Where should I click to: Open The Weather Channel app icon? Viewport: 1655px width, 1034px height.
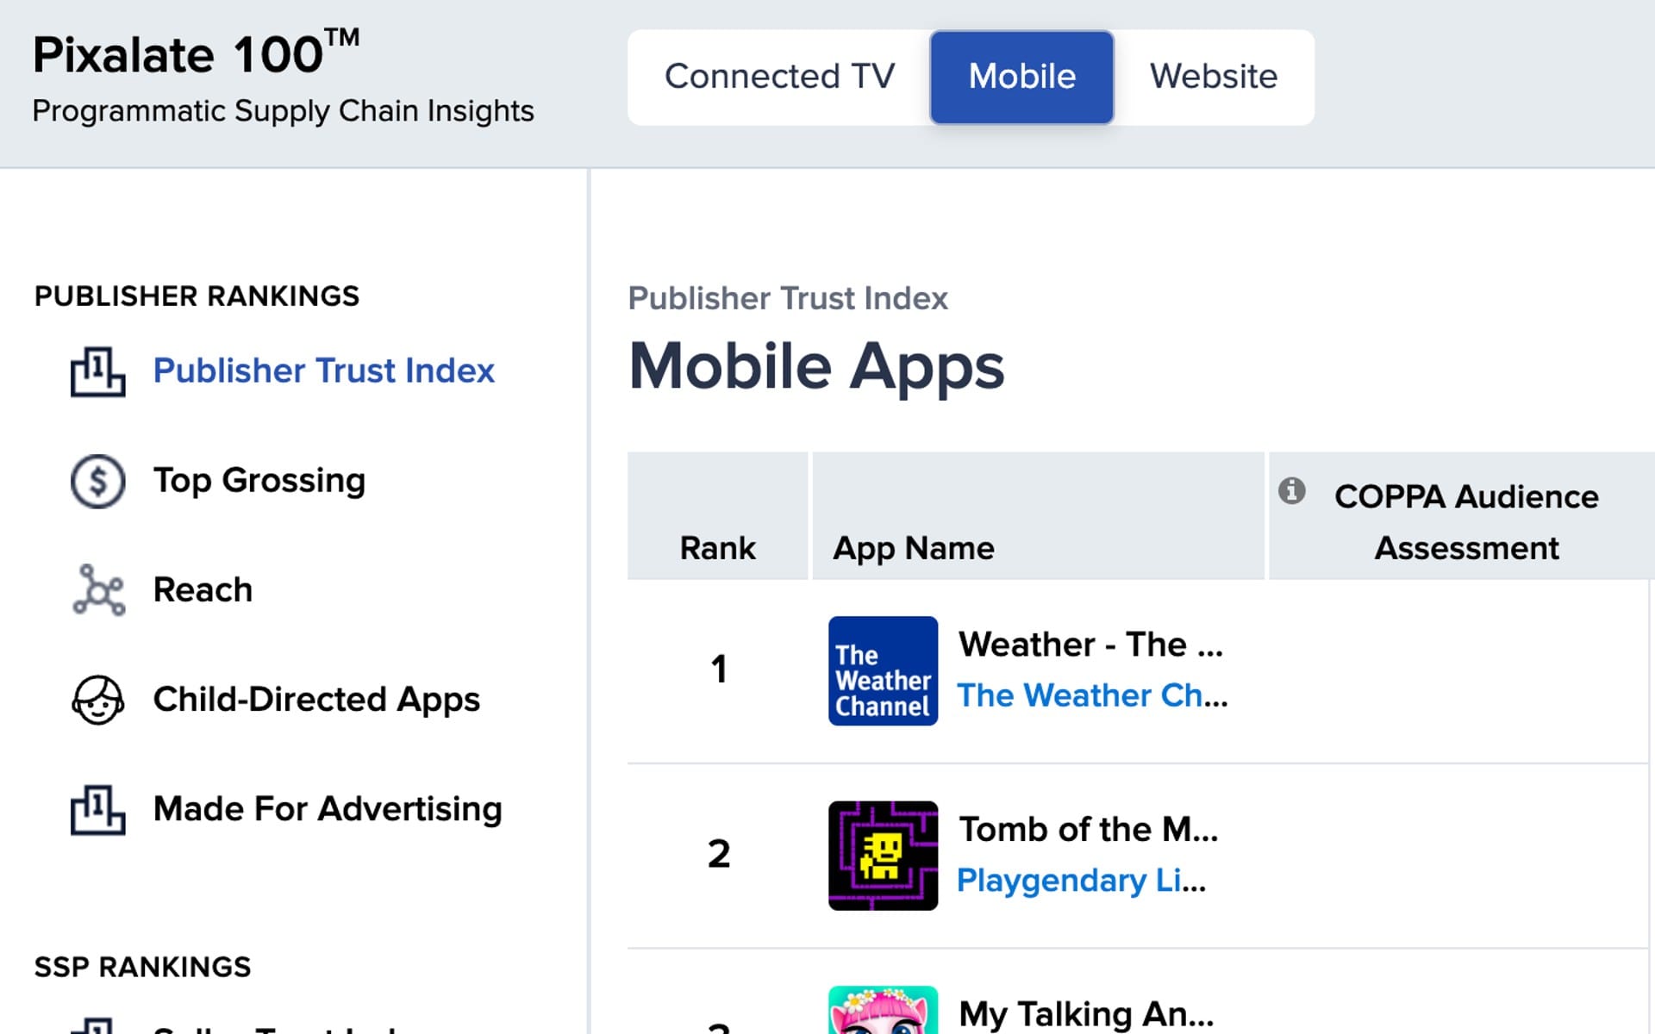click(x=883, y=670)
